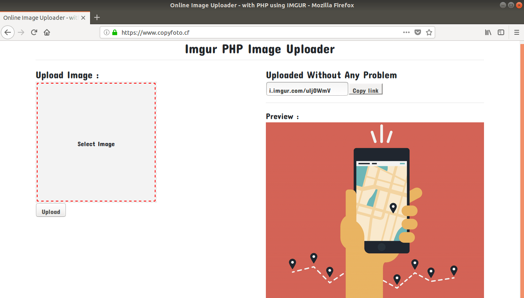The image size is (524, 298).
Task: Minimize the Firefox window
Action: 503,5
